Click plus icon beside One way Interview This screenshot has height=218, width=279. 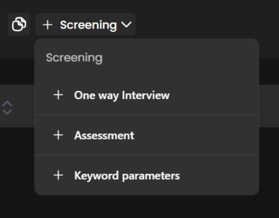(x=58, y=95)
